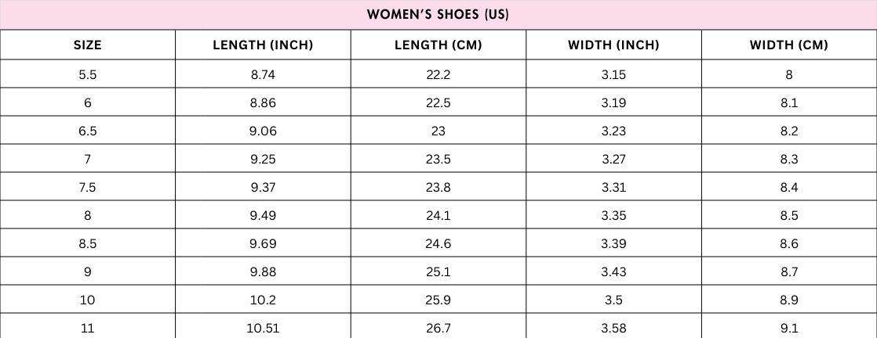877x338 pixels.
Task: Click the LENGTH (INCH) column header
Action: tap(263, 45)
